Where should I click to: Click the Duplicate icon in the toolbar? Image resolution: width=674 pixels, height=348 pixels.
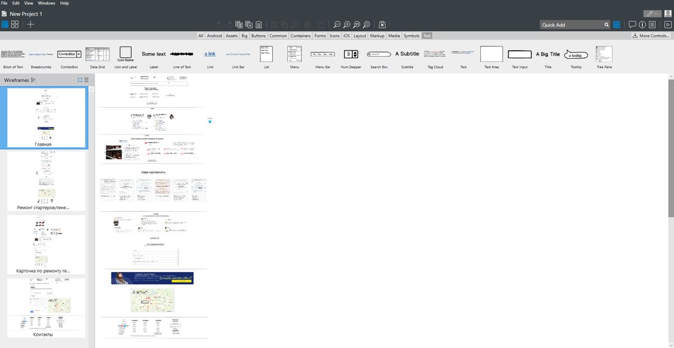249,25
